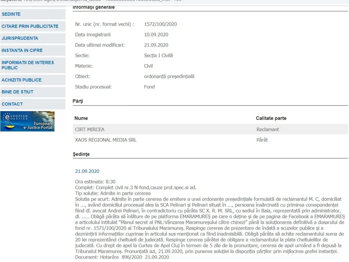349x262 pixels.
Task: Click INFORMATII DE INTERES PUBLIC link
Action: pos(28,65)
